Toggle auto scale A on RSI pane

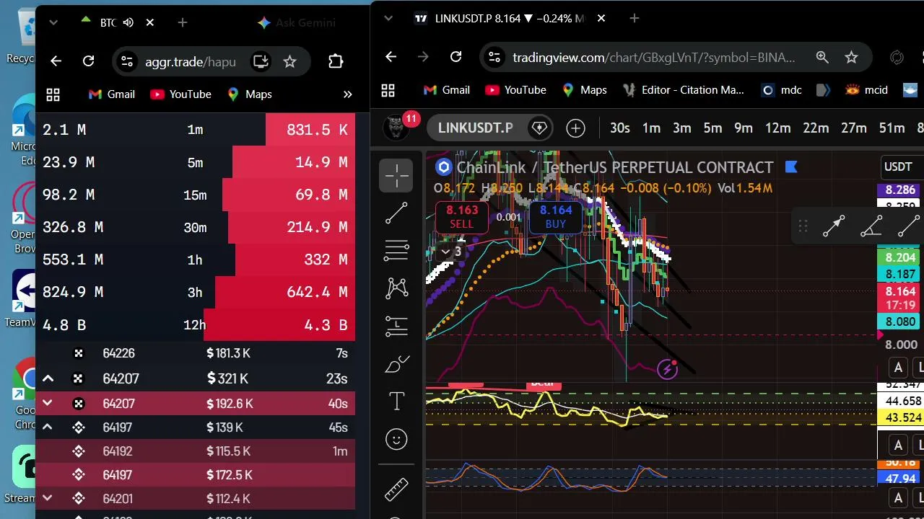coord(898,445)
